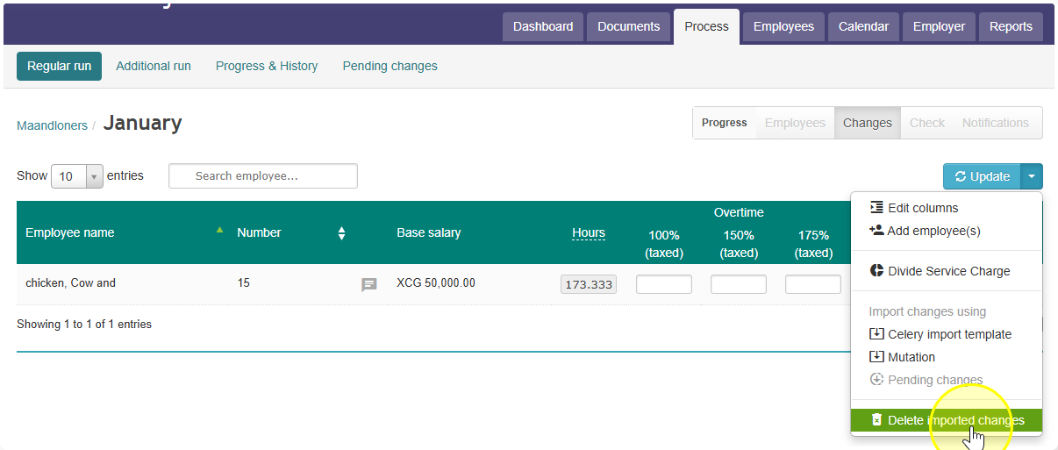1058x450 pixels.
Task: Open Pending changes in the subnavigation
Action: pos(390,66)
